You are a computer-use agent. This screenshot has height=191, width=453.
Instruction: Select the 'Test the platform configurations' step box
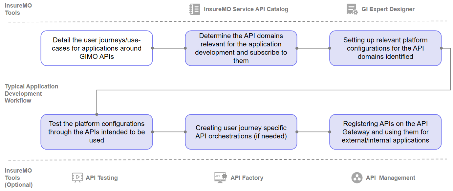(x=97, y=132)
